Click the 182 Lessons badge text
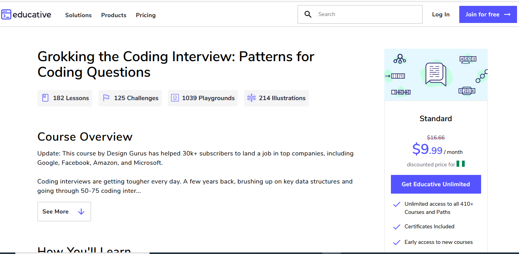 coord(71,98)
